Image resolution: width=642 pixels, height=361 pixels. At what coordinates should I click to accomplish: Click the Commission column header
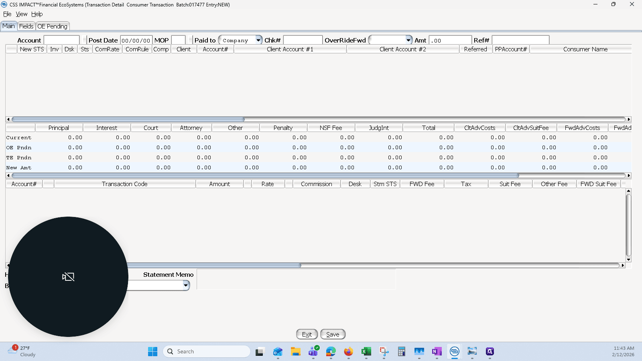pos(317,184)
